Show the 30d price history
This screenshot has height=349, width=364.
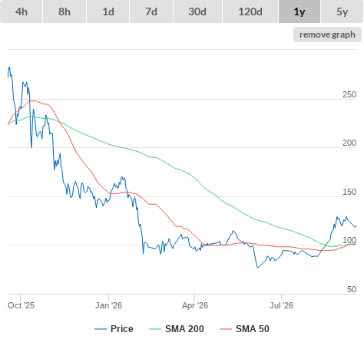pyautogui.click(x=197, y=12)
